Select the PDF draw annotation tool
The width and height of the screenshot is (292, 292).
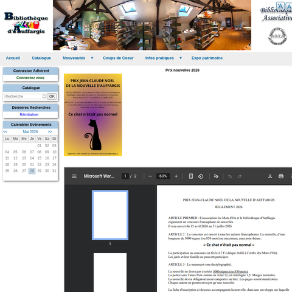[216, 176]
